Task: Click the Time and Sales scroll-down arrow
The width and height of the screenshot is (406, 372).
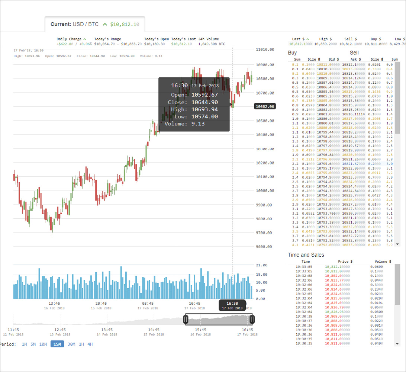Action: click(397, 343)
